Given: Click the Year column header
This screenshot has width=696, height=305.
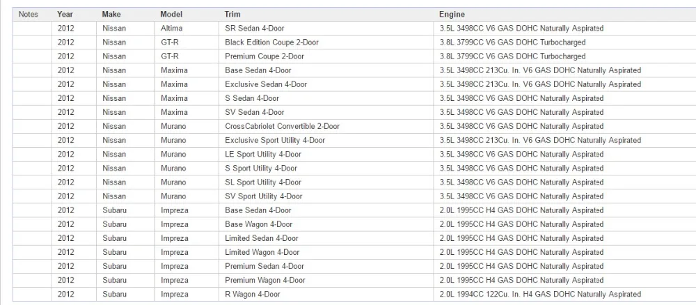Looking at the screenshot, I should pos(65,14).
